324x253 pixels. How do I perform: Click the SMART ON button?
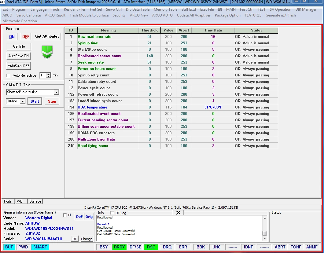click(x=12, y=37)
